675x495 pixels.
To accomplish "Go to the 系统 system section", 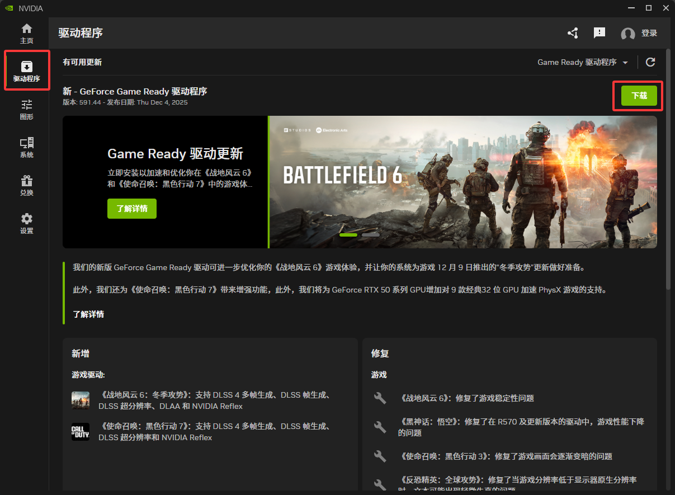I will click(x=26, y=148).
